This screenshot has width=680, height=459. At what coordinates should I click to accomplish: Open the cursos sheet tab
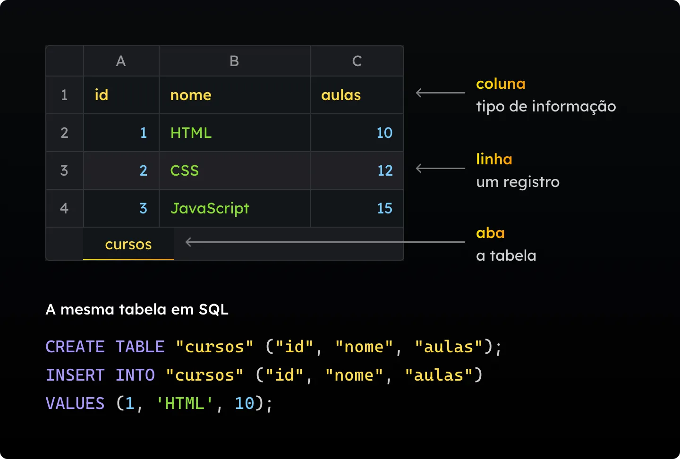128,244
